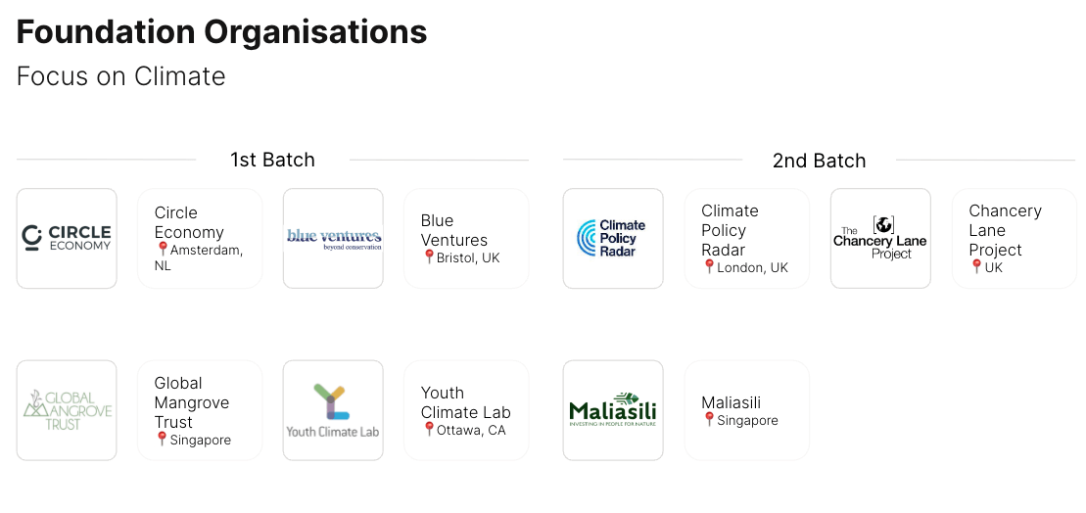Select the Climate Policy Radar logo
Image resolution: width=1086 pixels, height=513 pixels.
tap(613, 238)
